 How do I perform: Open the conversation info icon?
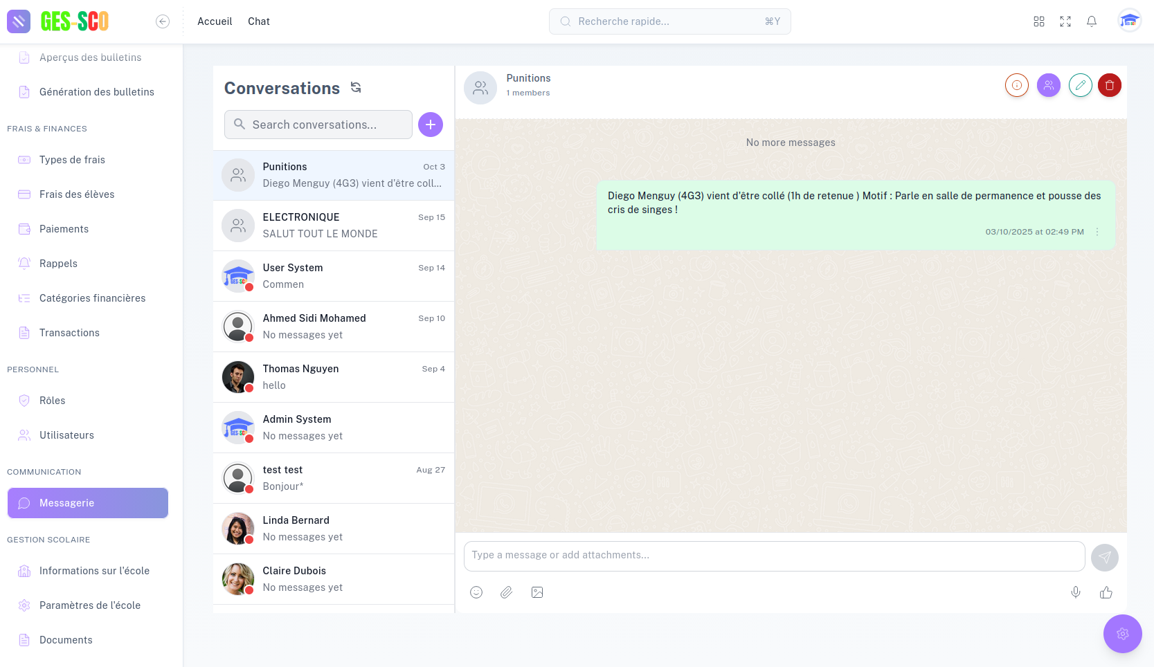[x=1016, y=85]
